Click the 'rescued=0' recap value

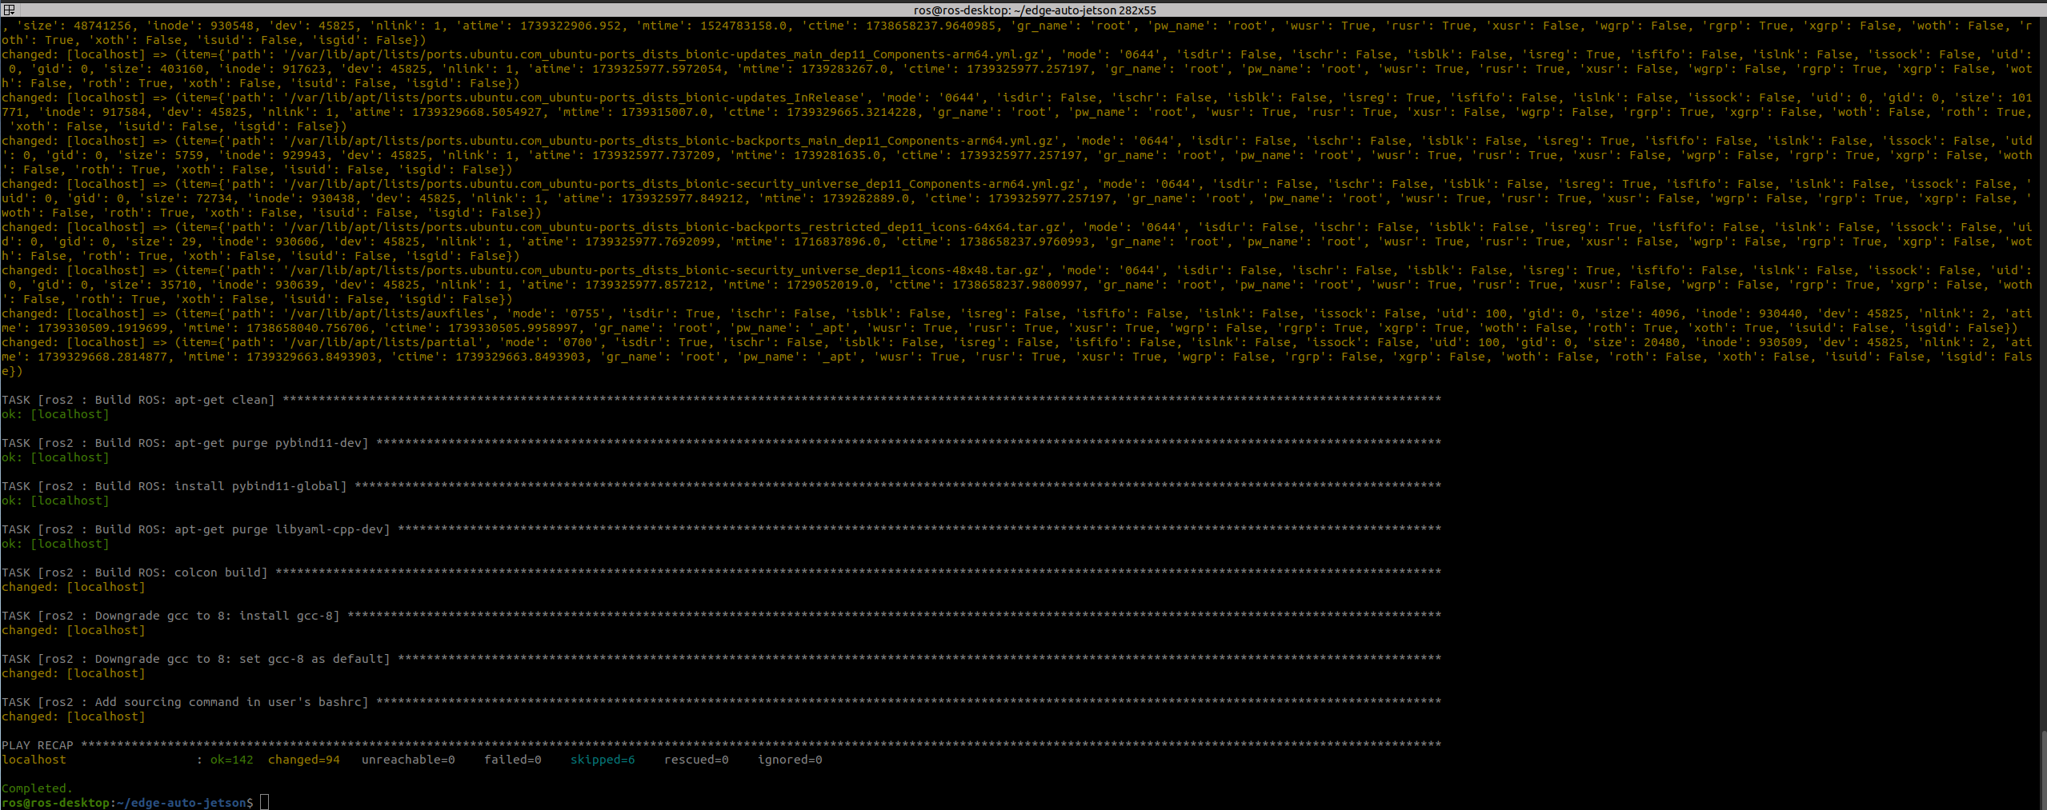point(696,759)
